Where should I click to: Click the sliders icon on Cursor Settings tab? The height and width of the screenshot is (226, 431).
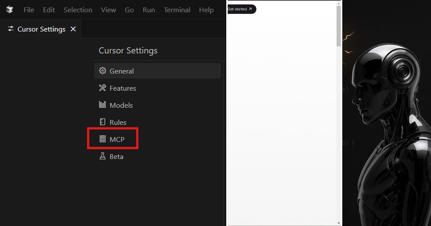[x=11, y=29]
